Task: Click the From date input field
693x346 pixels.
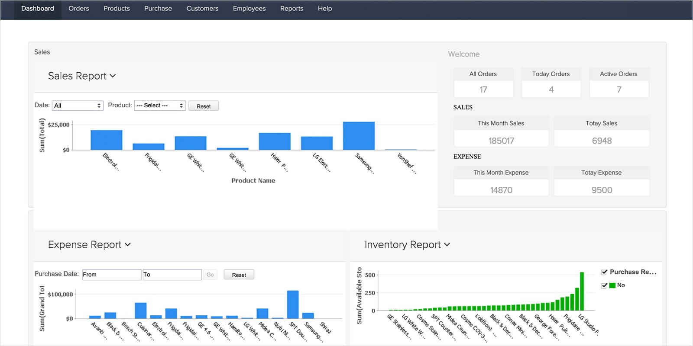Action: (112, 275)
